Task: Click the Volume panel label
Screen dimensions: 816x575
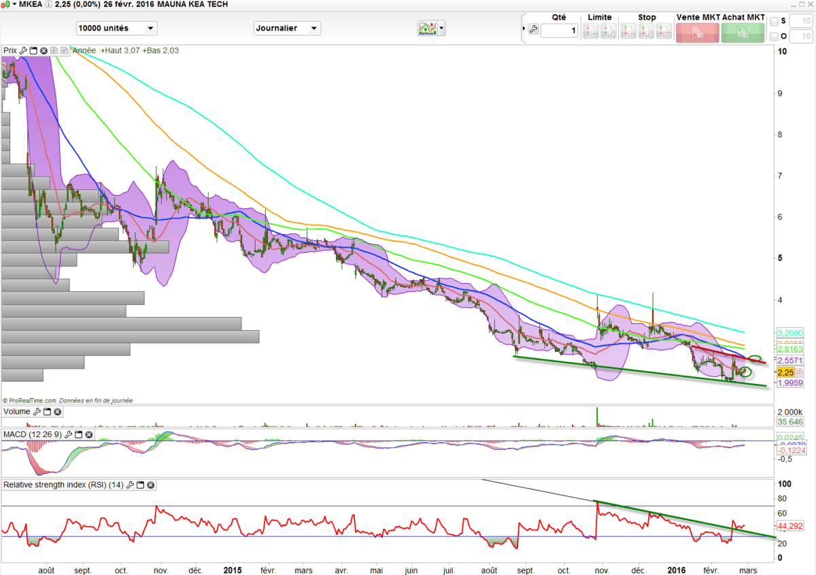Action: [17, 412]
